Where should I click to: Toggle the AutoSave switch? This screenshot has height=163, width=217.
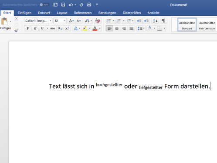pos(44,5)
